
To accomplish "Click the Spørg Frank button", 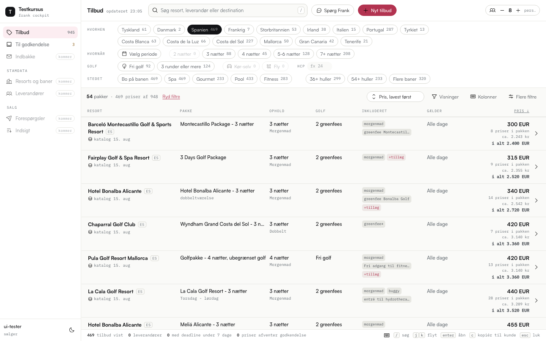I will pos(333,11).
